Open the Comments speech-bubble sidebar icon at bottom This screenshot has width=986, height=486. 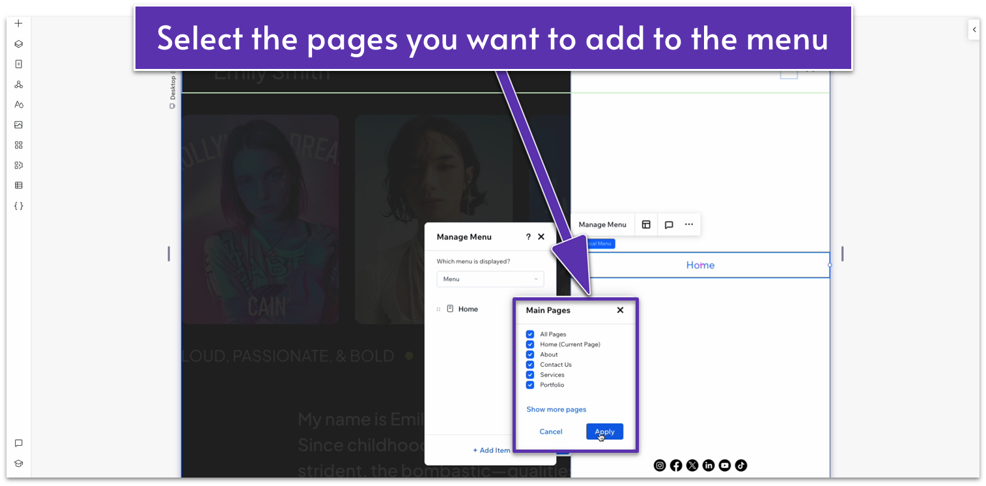18,443
